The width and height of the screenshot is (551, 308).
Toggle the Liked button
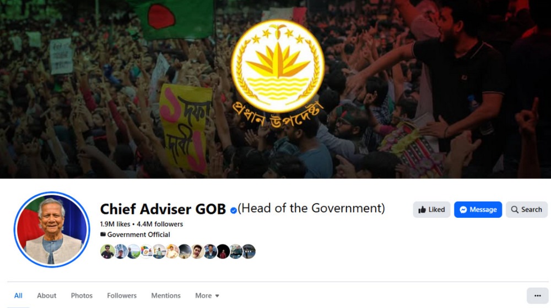(x=431, y=210)
